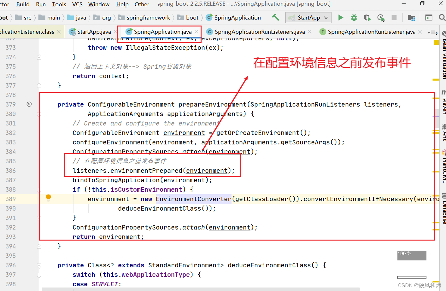Click the src folder breadcrumb
This screenshot has height=291, width=446.
click(23, 18)
